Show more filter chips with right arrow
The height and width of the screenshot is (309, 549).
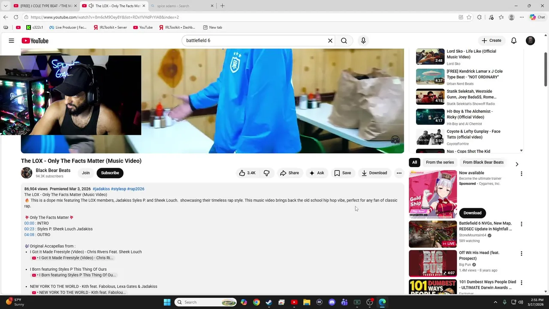[x=517, y=164]
